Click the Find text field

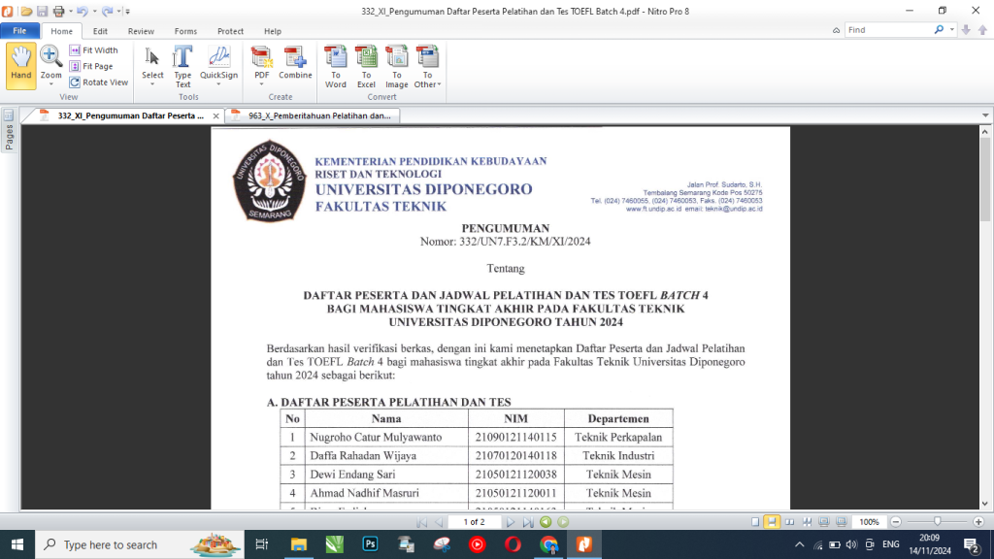888,30
